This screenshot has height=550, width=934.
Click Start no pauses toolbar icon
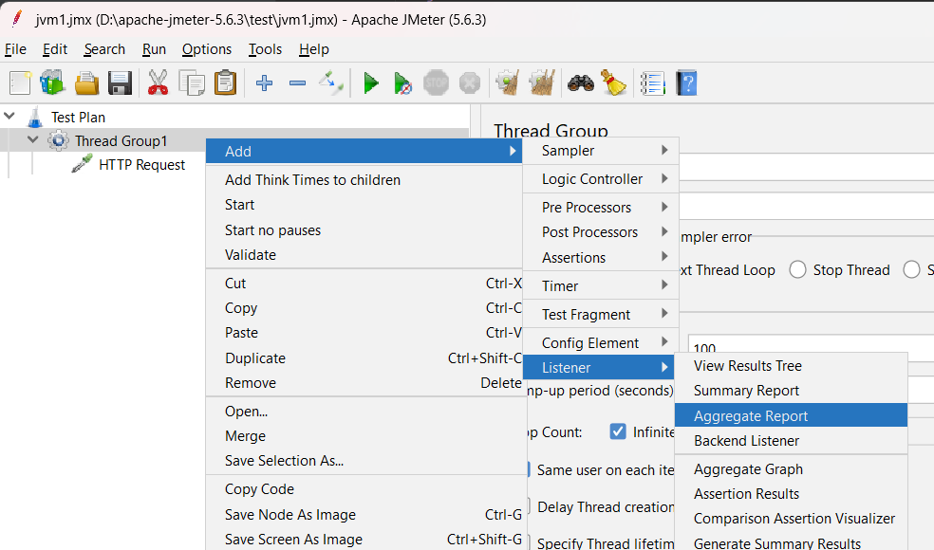402,83
